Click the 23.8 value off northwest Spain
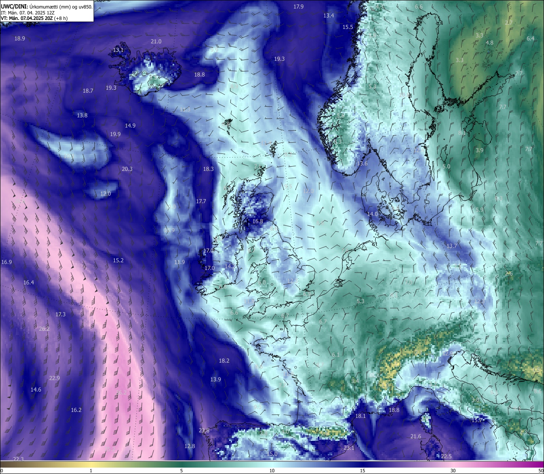Screen dimensions: 544x474 pos(204,430)
